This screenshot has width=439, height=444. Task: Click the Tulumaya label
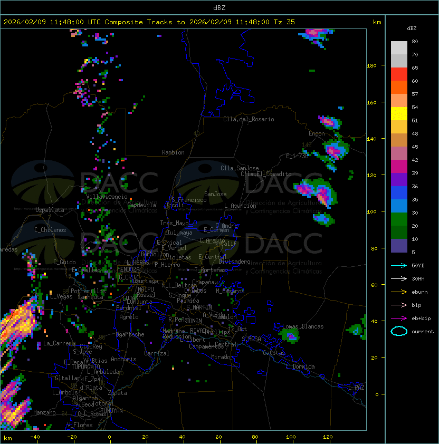click(x=180, y=233)
